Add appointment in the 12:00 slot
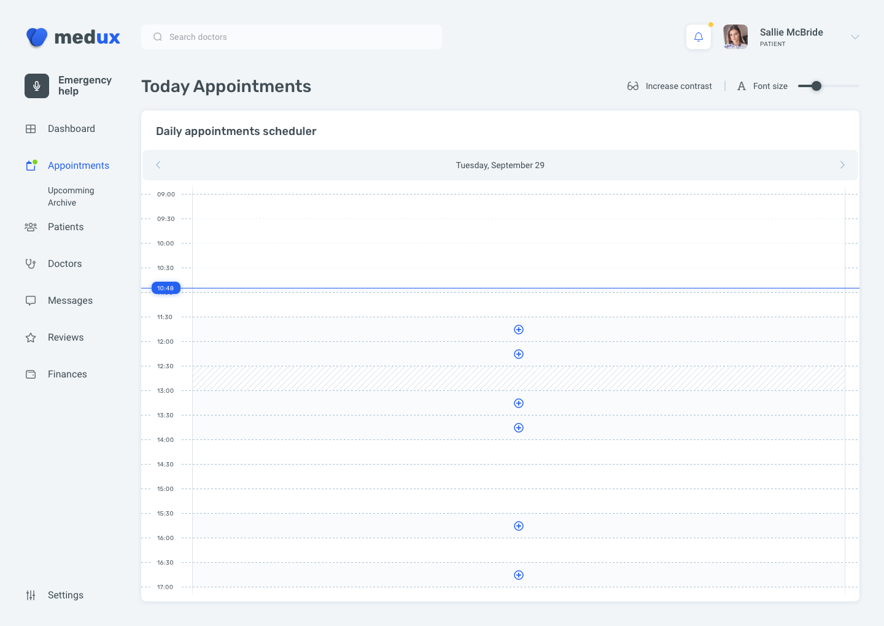The width and height of the screenshot is (884, 626). [519, 354]
